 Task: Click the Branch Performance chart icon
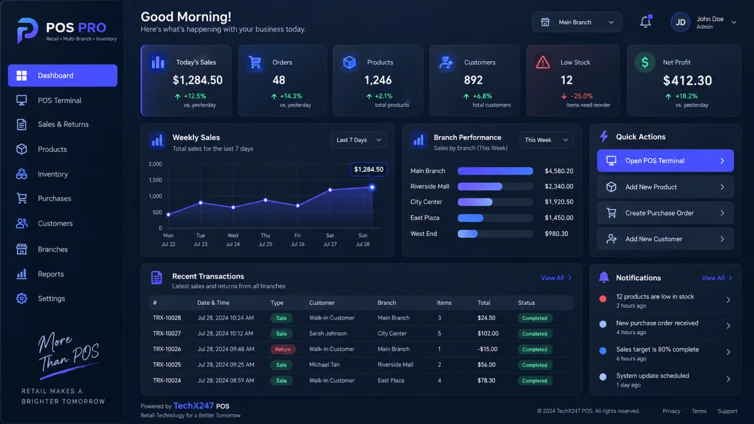pyautogui.click(x=419, y=140)
